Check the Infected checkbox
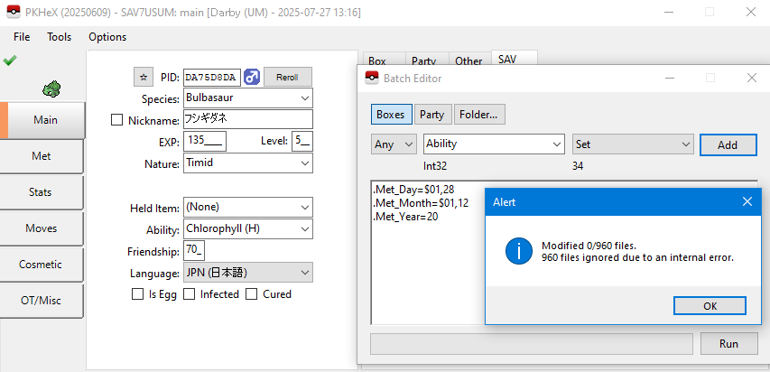Image resolution: width=770 pixels, height=372 pixels. tap(190, 294)
